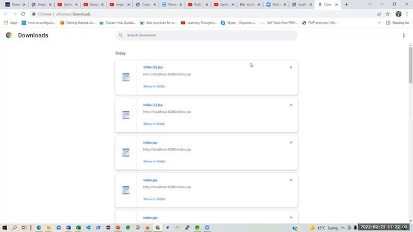Click in the Search downloads field

click(206, 35)
